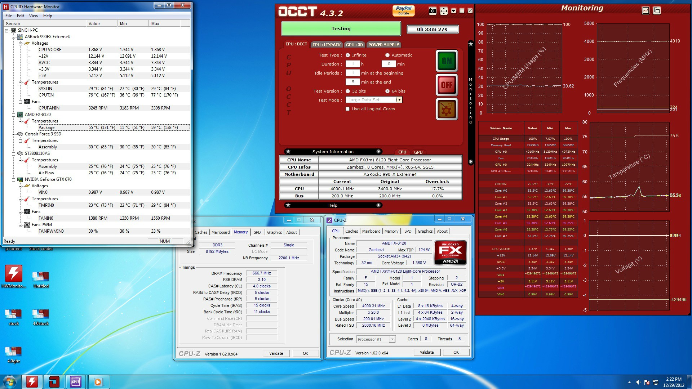This screenshot has width=692, height=389.
Task: Click HWMonitor taskbar icon
Action: [x=32, y=382]
